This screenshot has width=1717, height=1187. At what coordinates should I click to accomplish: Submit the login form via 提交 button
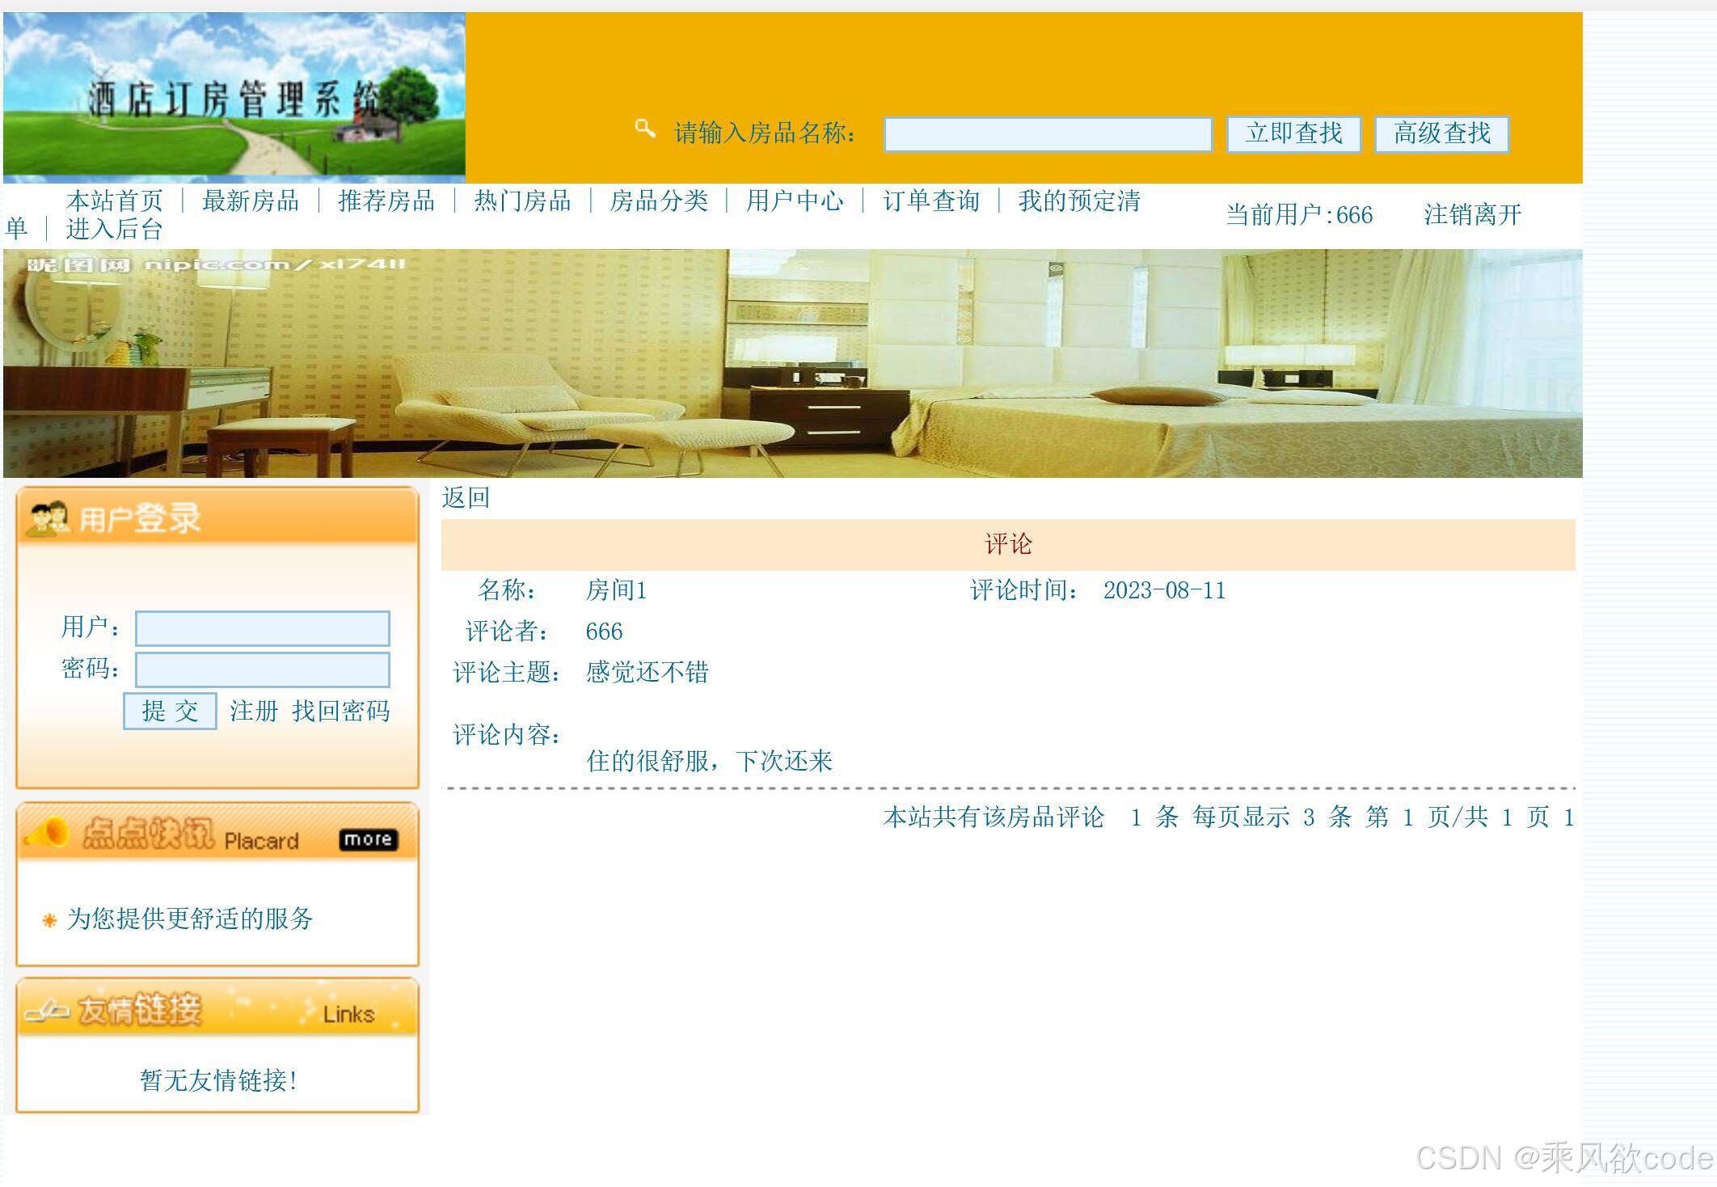point(170,711)
